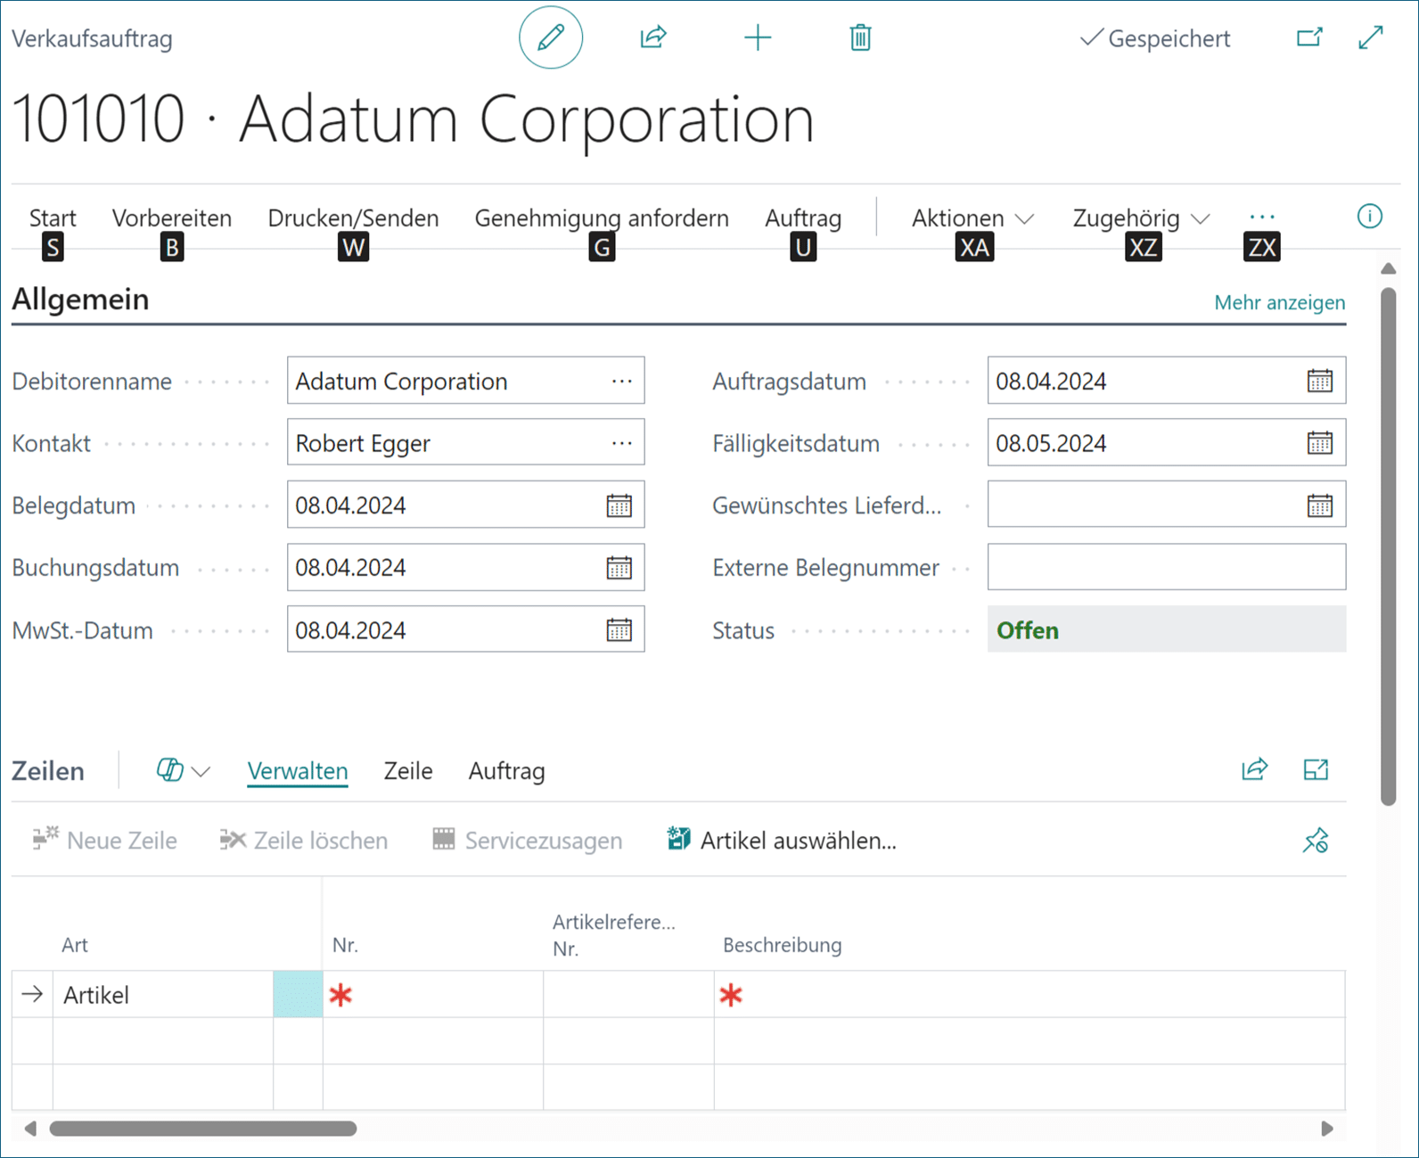Switch to the Zeile tab in Zeilen
The width and height of the screenshot is (1419, 1158).
pos(408,771)
